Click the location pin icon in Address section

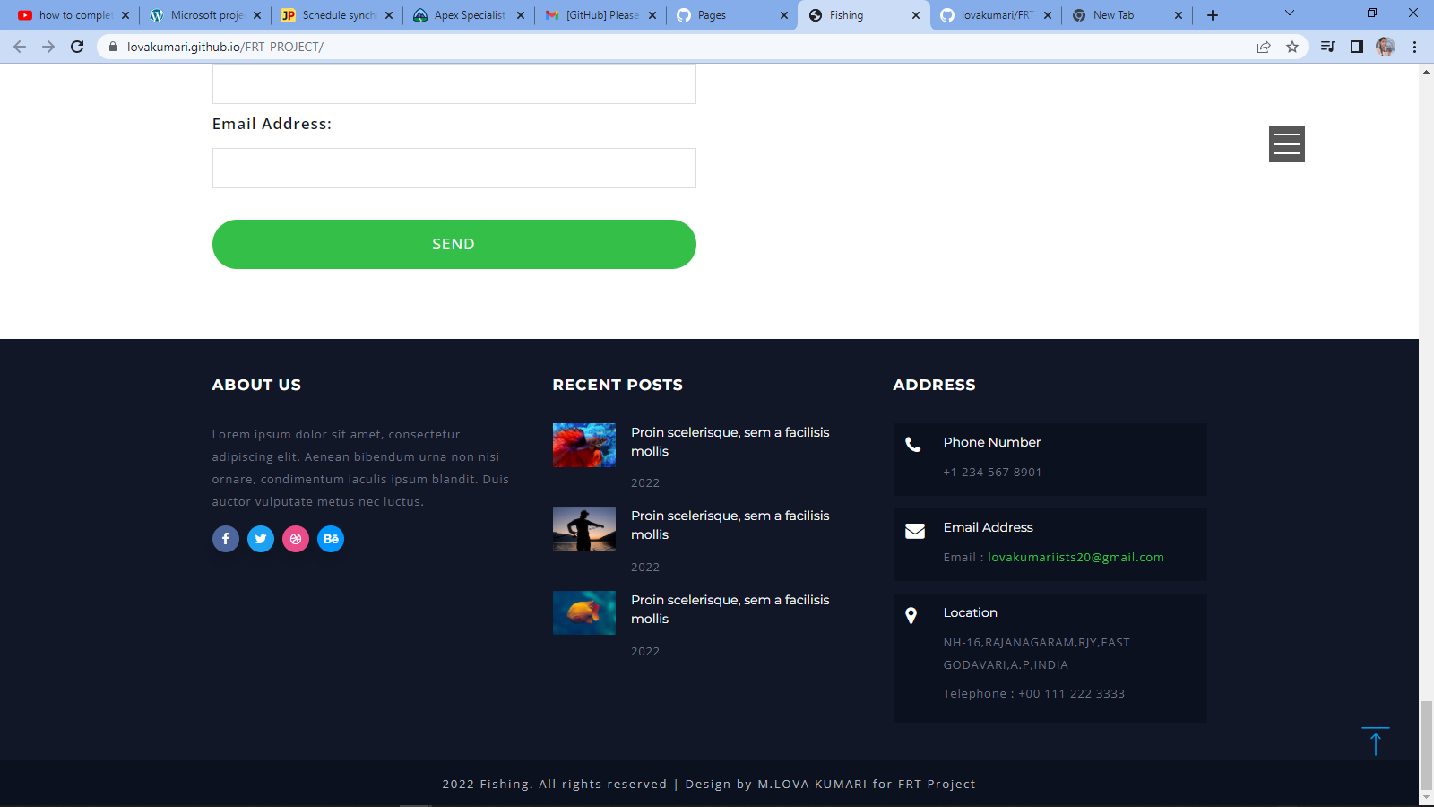[911, 615]
